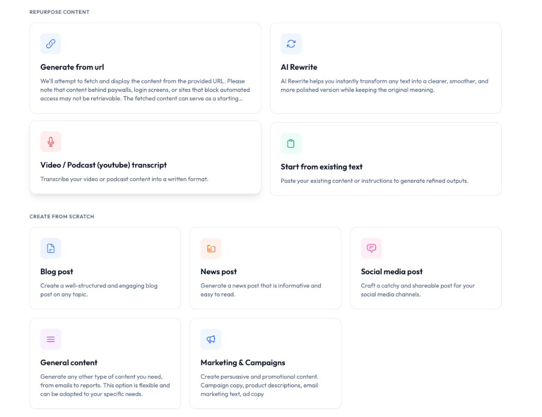Open the General content generator
The image size is (542, 417).
pos(105,363)
